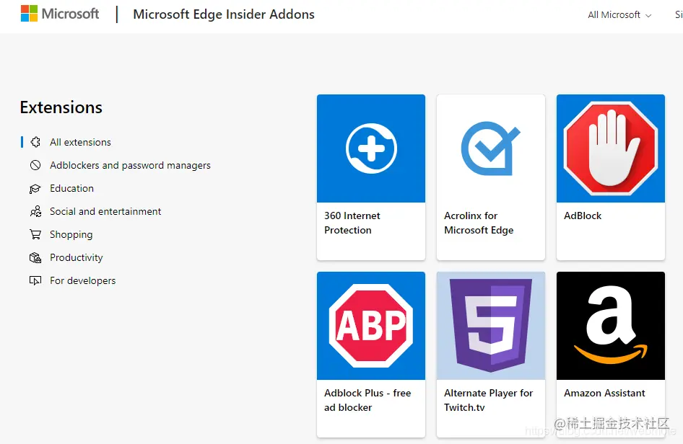
Task: Select the All extensions category
Action: [x=80, y=142]
